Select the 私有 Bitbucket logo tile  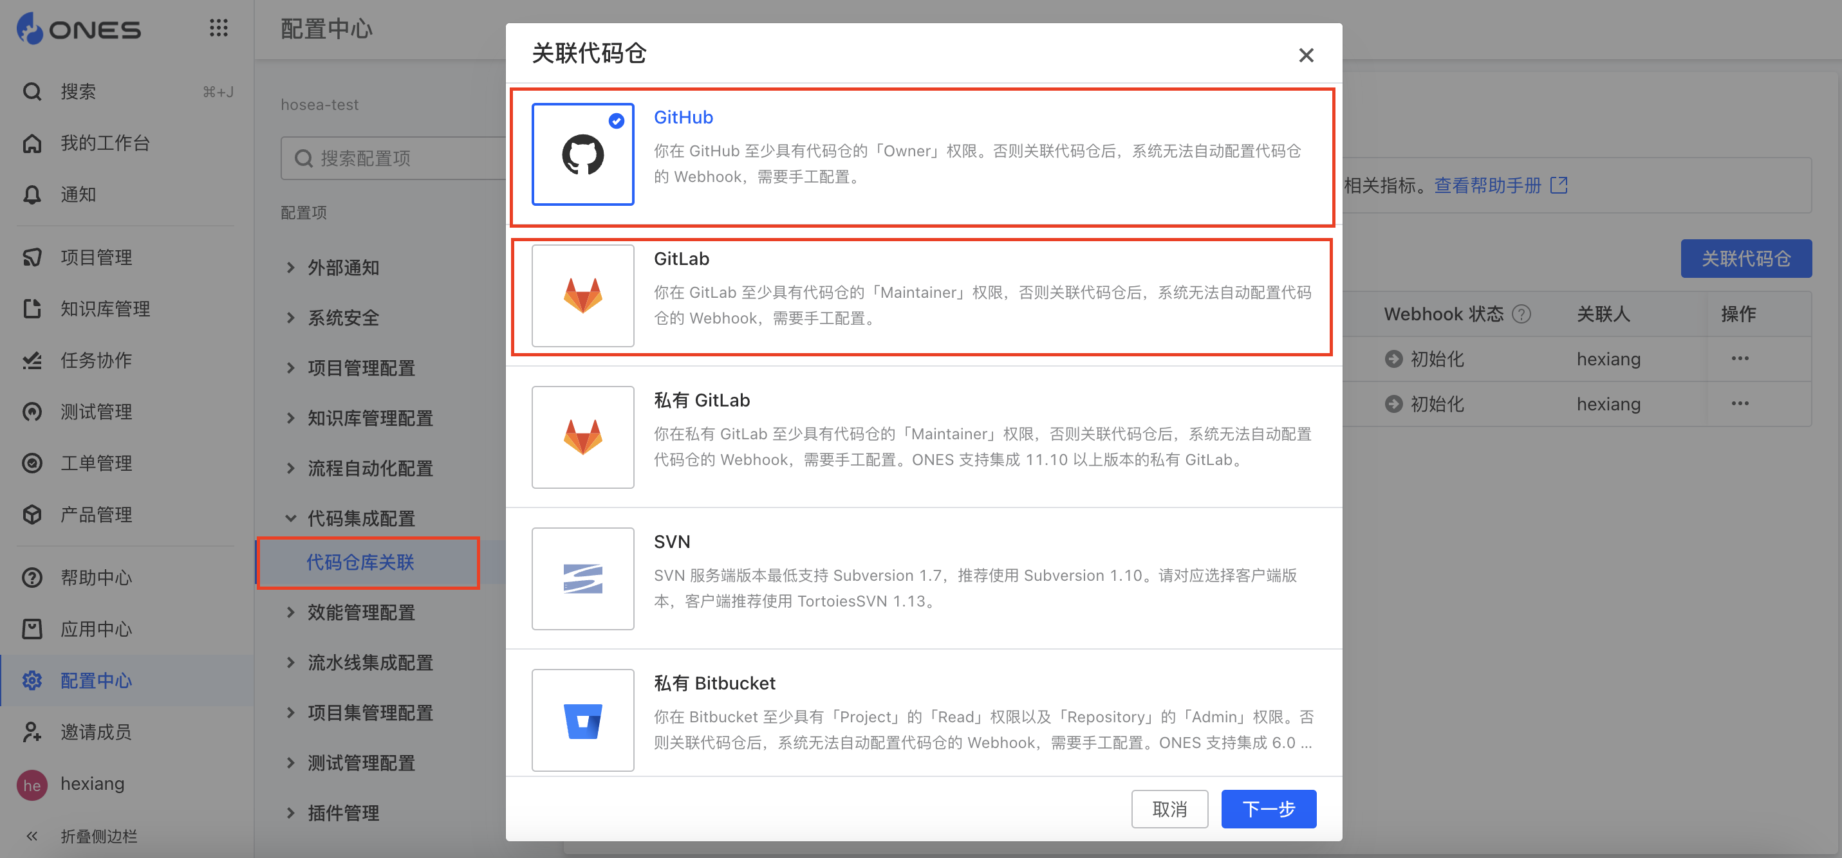[x=582, y=720]
